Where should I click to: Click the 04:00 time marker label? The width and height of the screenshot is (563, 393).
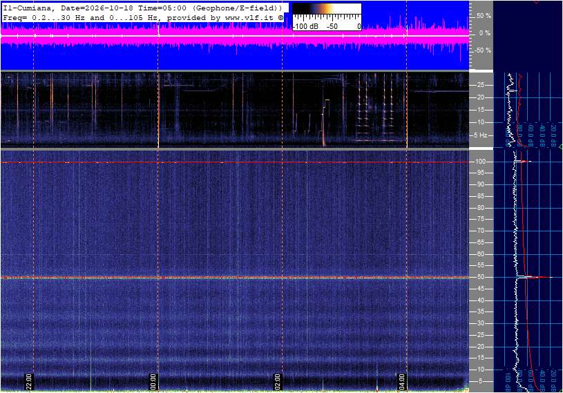[402, 382]
